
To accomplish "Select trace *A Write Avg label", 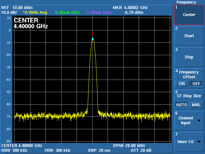I will [35, 13].
